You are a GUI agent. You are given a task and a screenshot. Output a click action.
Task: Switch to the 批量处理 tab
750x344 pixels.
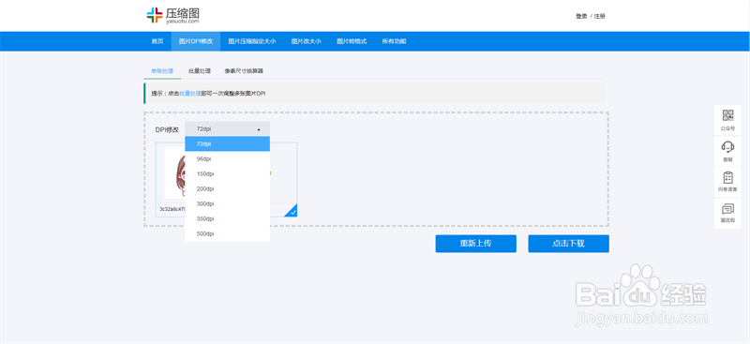coord(200,71)
